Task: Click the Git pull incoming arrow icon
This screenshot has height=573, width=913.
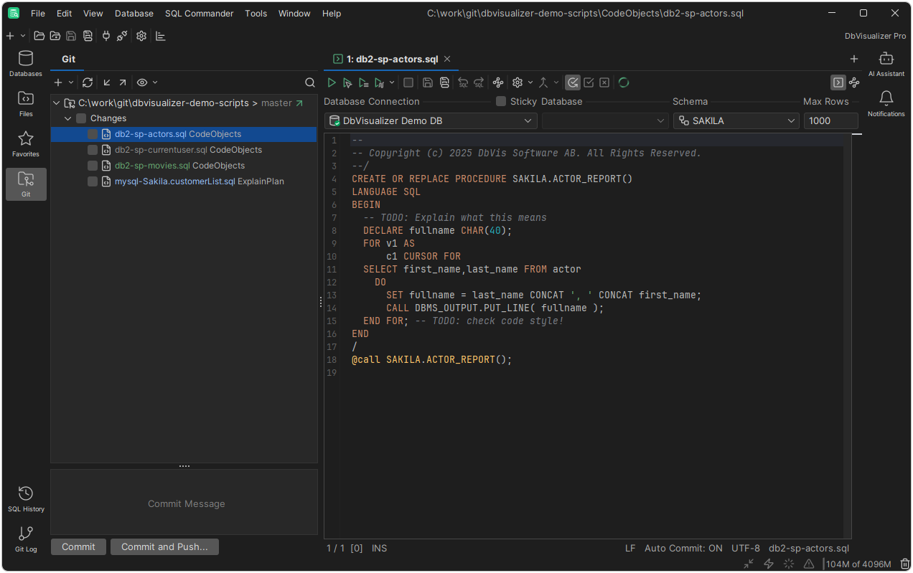Action: pyautogui.click(x=107, y=82)
